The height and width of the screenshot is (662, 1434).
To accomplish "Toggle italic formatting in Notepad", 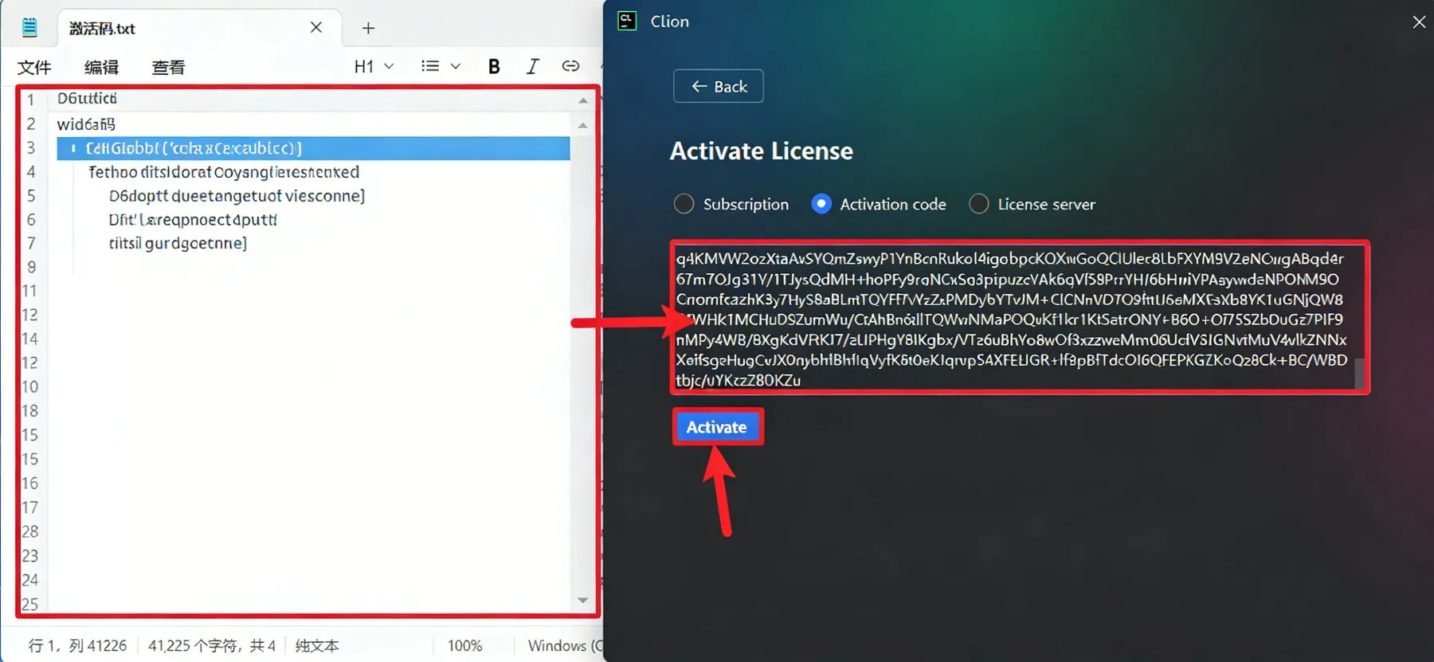I will tap(532, 67).
